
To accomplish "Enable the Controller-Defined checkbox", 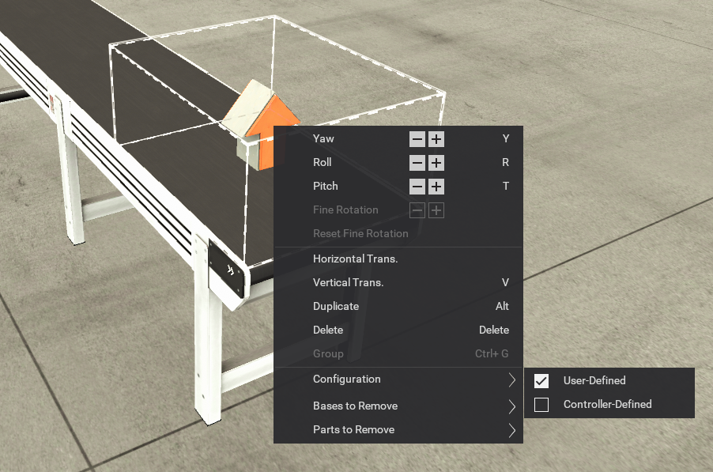I will pos(541,404).
